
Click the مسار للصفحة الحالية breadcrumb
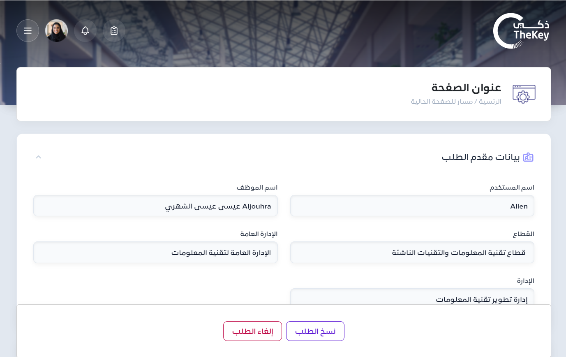pos(442,102)
